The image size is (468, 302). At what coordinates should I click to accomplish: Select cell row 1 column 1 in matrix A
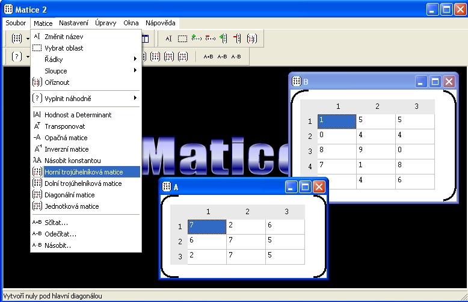click(207, 227)
